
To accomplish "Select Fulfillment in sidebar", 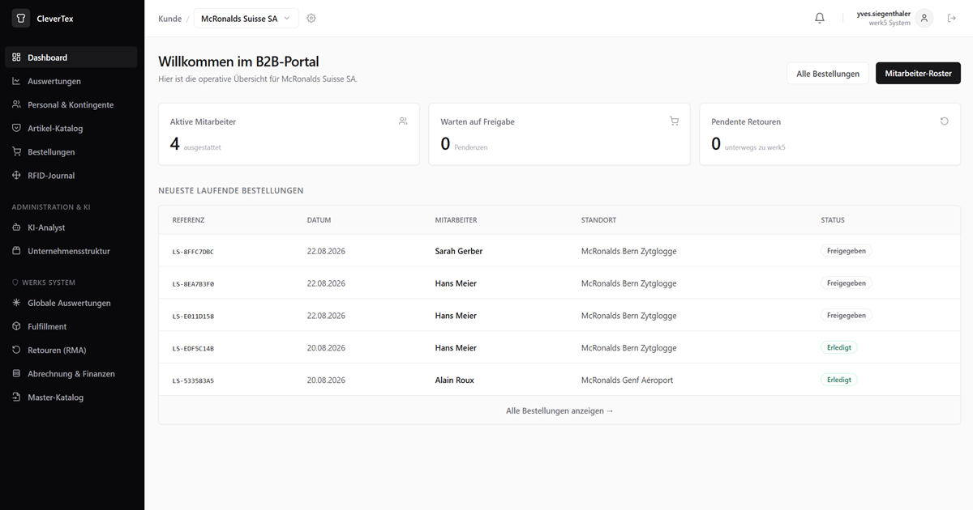I will click(71, 326).
